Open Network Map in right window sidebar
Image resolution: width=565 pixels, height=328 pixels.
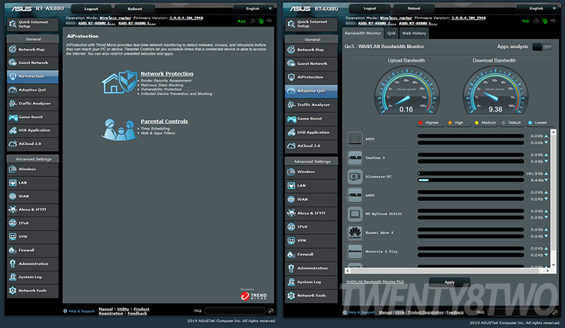[x=311, y=49]
